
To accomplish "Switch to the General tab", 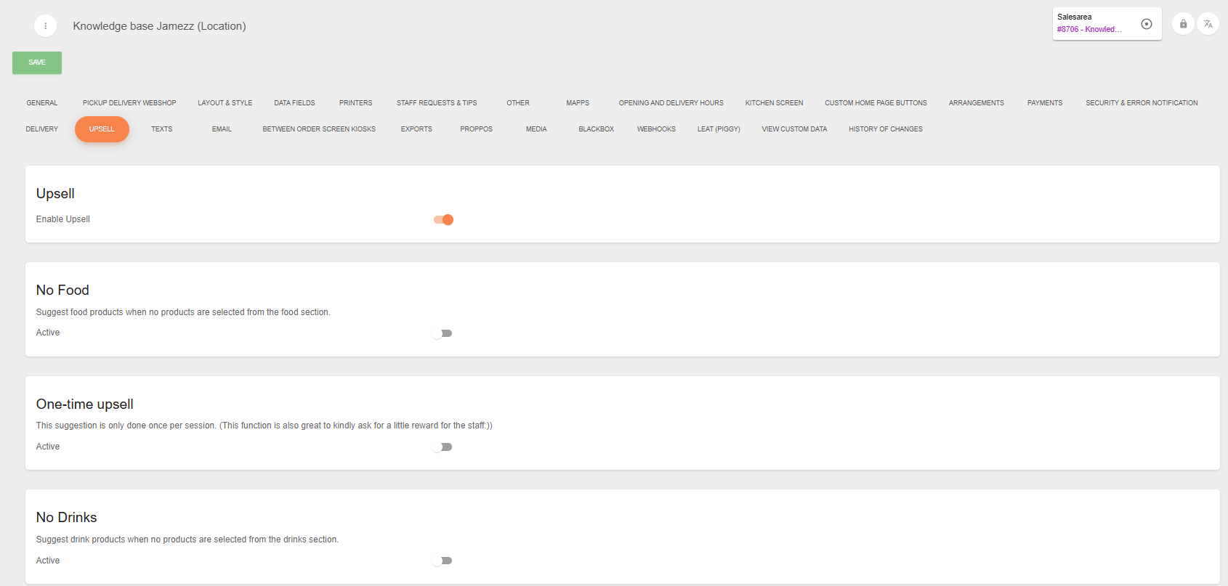I will coord(42,103).
